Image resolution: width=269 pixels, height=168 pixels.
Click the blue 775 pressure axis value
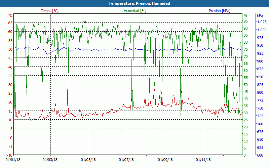(260, 100)
